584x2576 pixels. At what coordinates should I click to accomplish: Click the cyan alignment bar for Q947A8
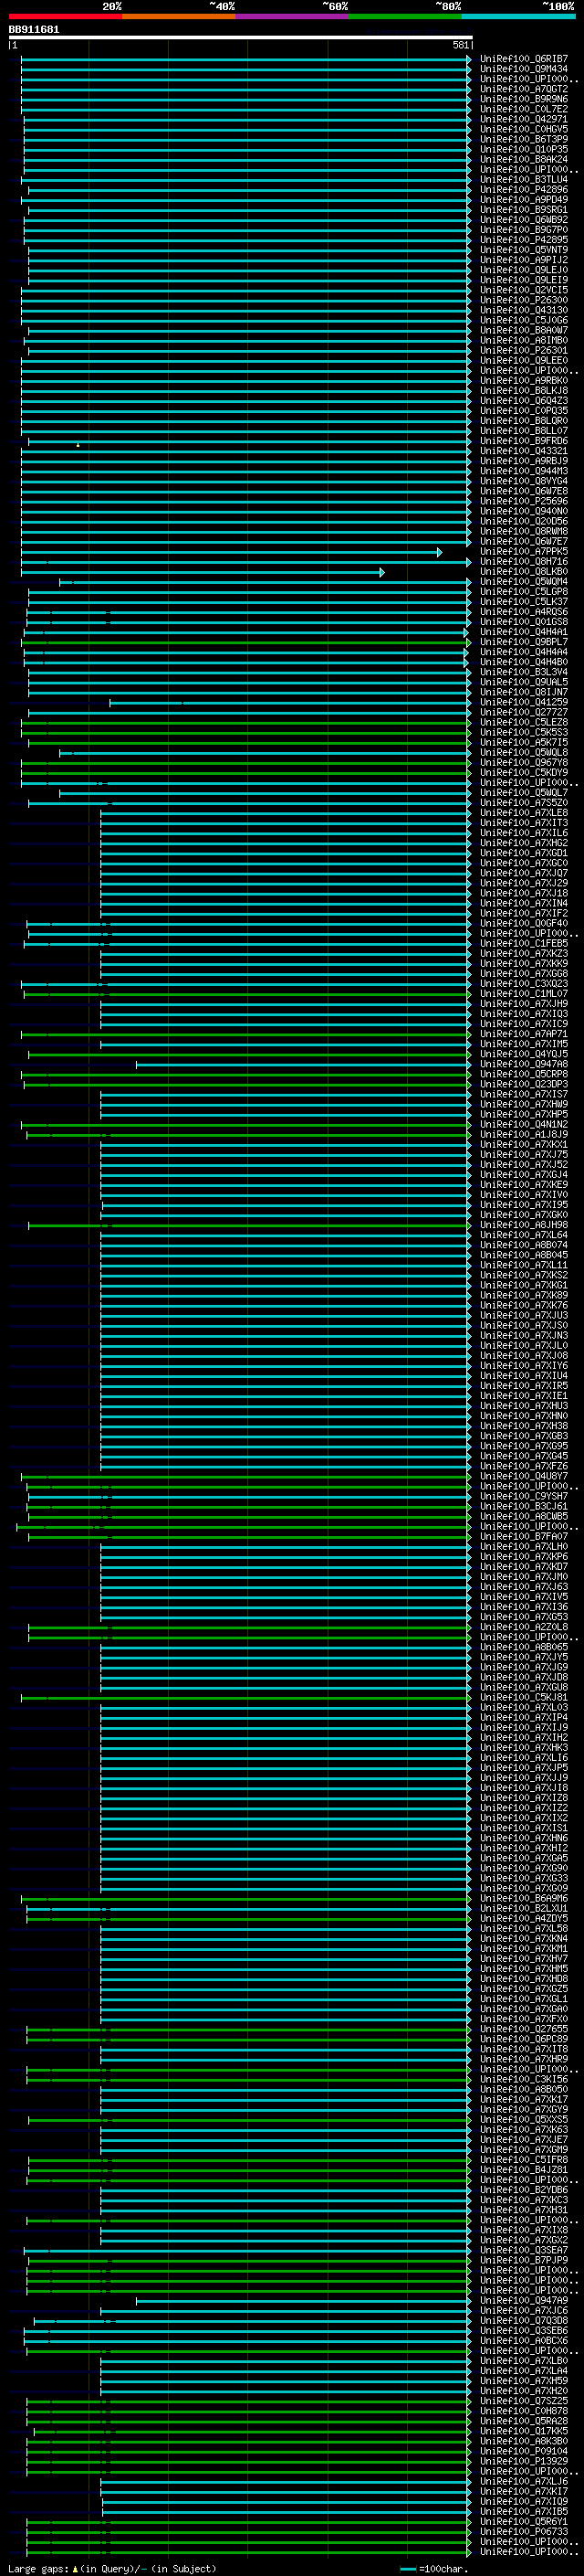click(x=302, y=1065)
